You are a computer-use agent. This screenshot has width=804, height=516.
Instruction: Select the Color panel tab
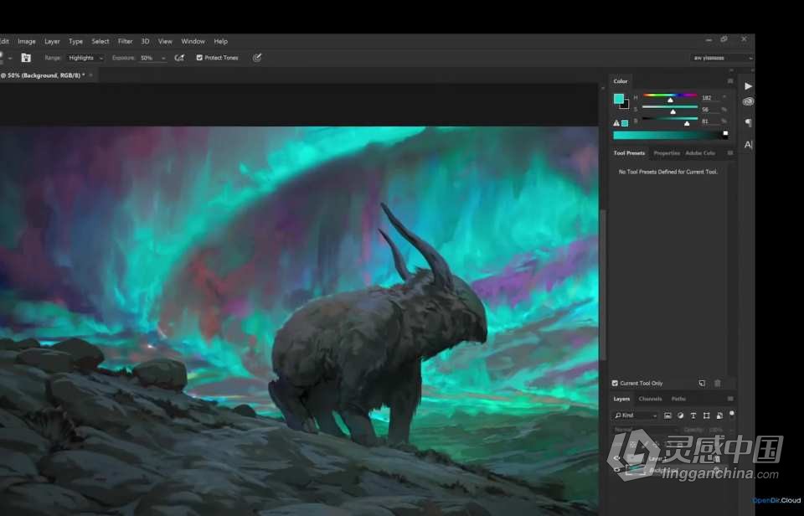click(621, 81)
